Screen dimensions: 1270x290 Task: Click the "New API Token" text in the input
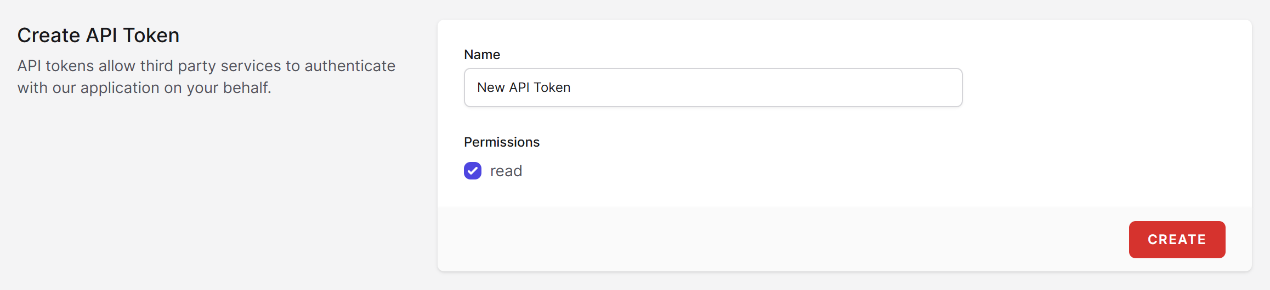pyautogui.click(x=524, y=88)
